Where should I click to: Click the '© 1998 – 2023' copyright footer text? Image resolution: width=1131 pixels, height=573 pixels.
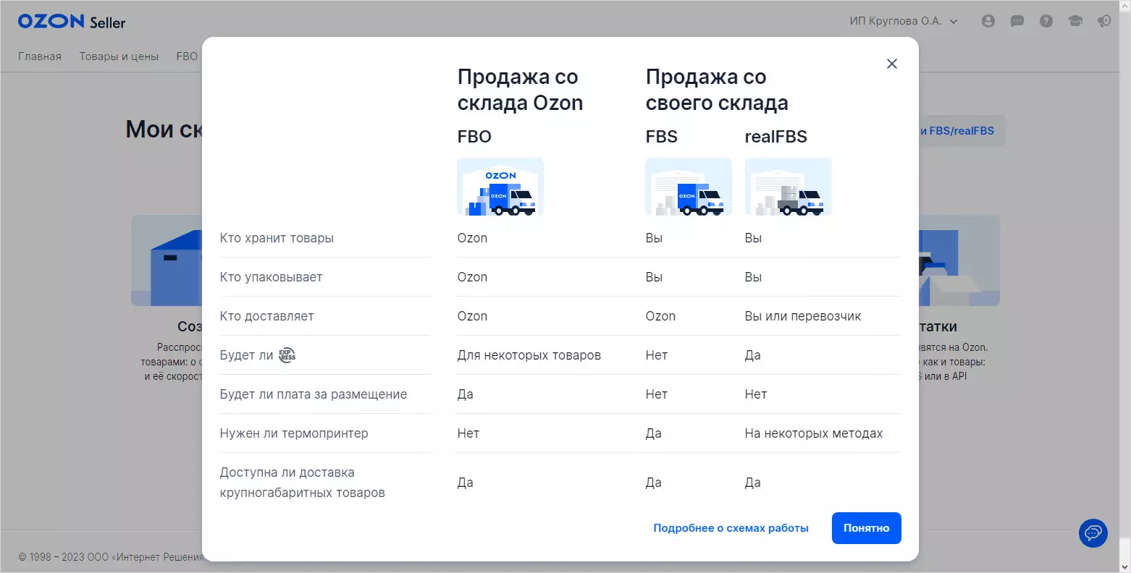coord(110,557)
